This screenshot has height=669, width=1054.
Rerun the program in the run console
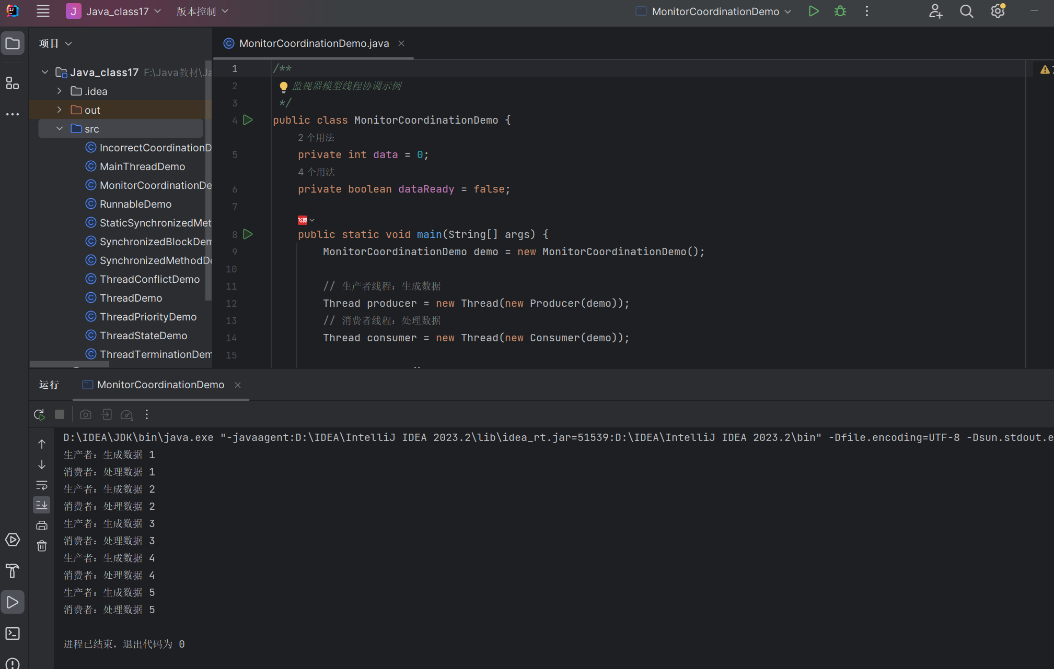click(39, 414)
